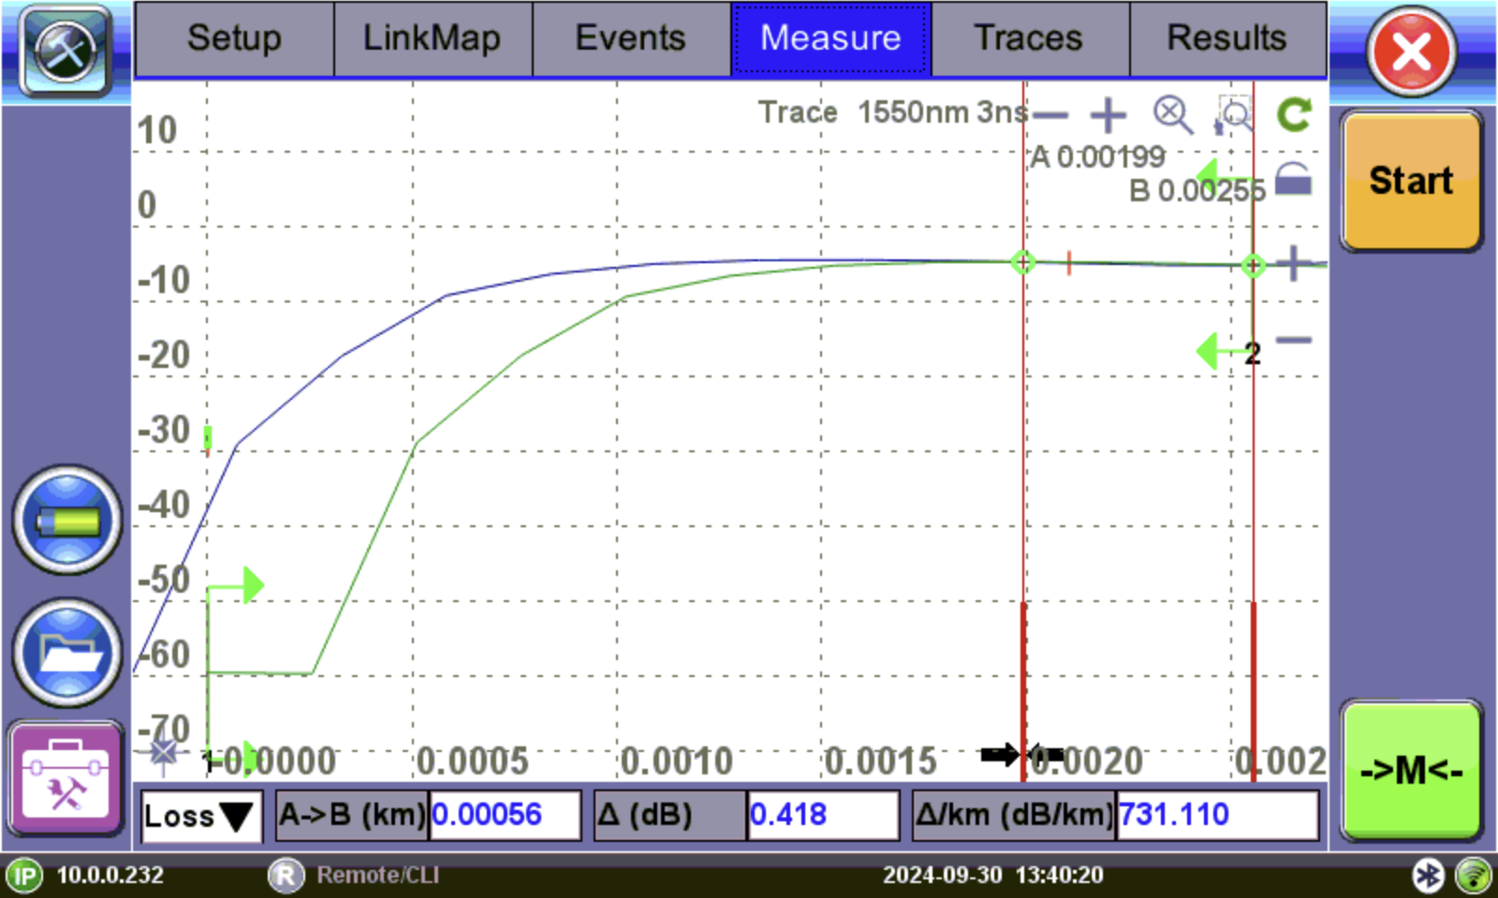Open the file folder icon
Screen dimensions: 1498x898
click(66, 653)
